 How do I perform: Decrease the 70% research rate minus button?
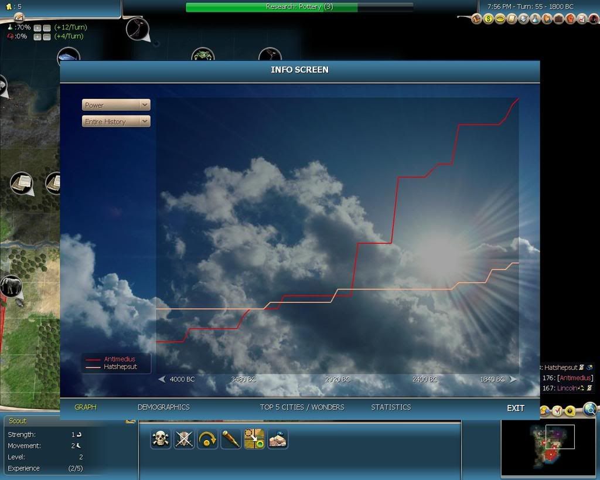click(47, 28)
